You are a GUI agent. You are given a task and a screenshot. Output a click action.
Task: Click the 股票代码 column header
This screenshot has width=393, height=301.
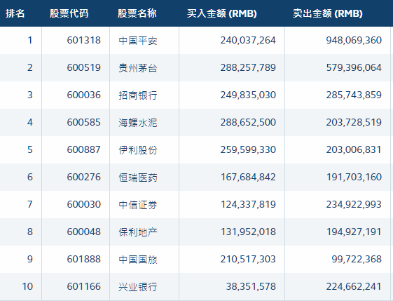click(69, 13)
